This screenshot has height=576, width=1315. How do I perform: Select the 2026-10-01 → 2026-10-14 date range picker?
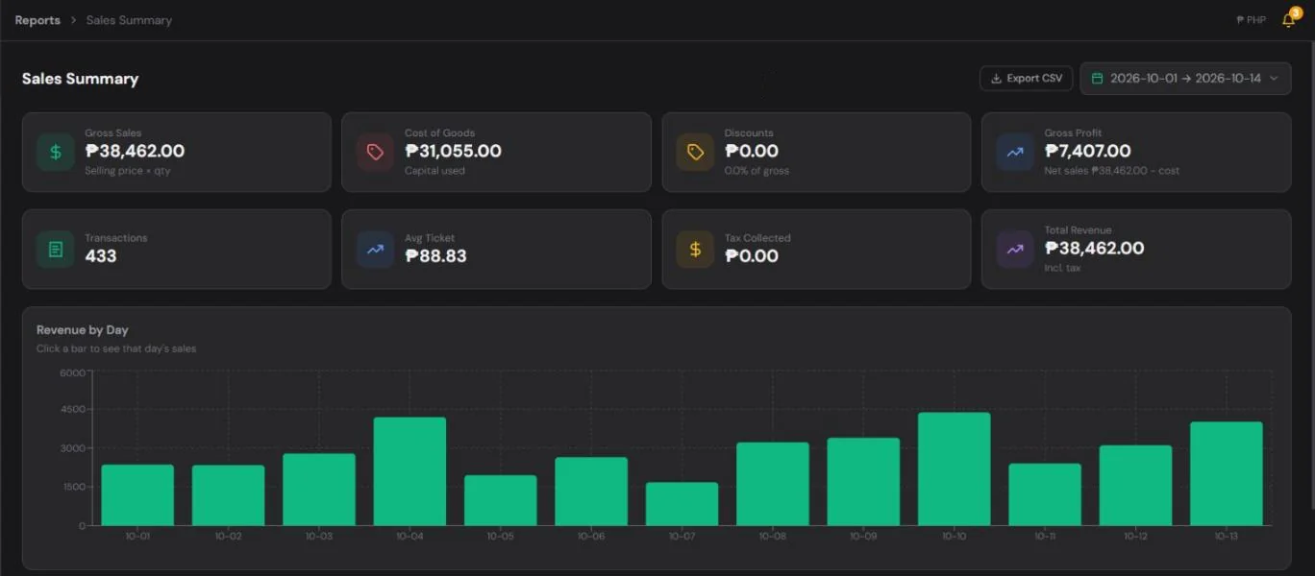pyautogui.click(x=1185, y=79)
